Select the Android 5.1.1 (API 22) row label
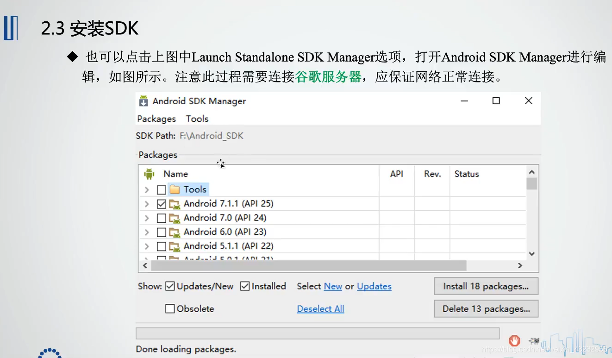 pyautogui.click(x=229, y=246)
